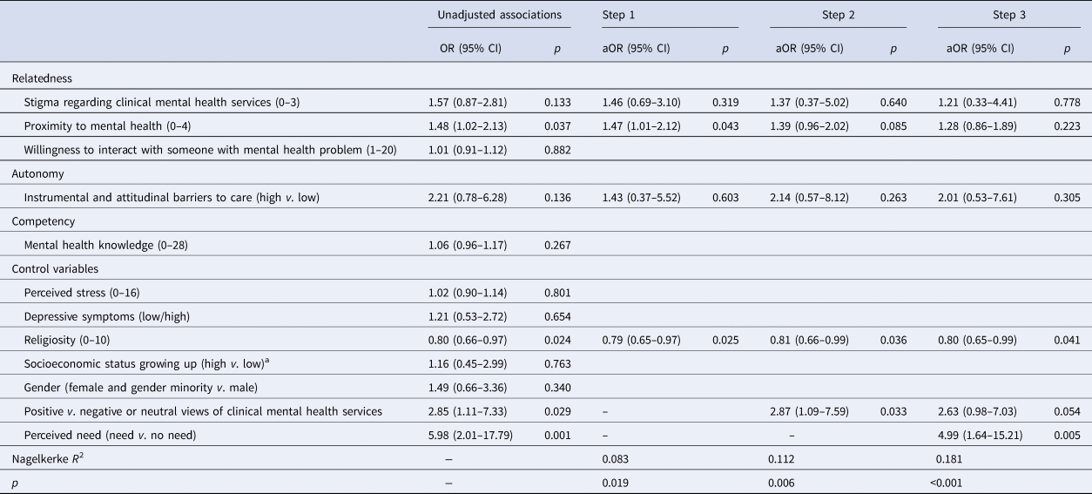1092x494 pixels.
Task: Select the Step 1 column header
Action: click(621, 15)
